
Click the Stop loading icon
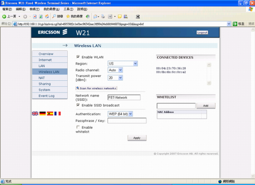[35, 16]
